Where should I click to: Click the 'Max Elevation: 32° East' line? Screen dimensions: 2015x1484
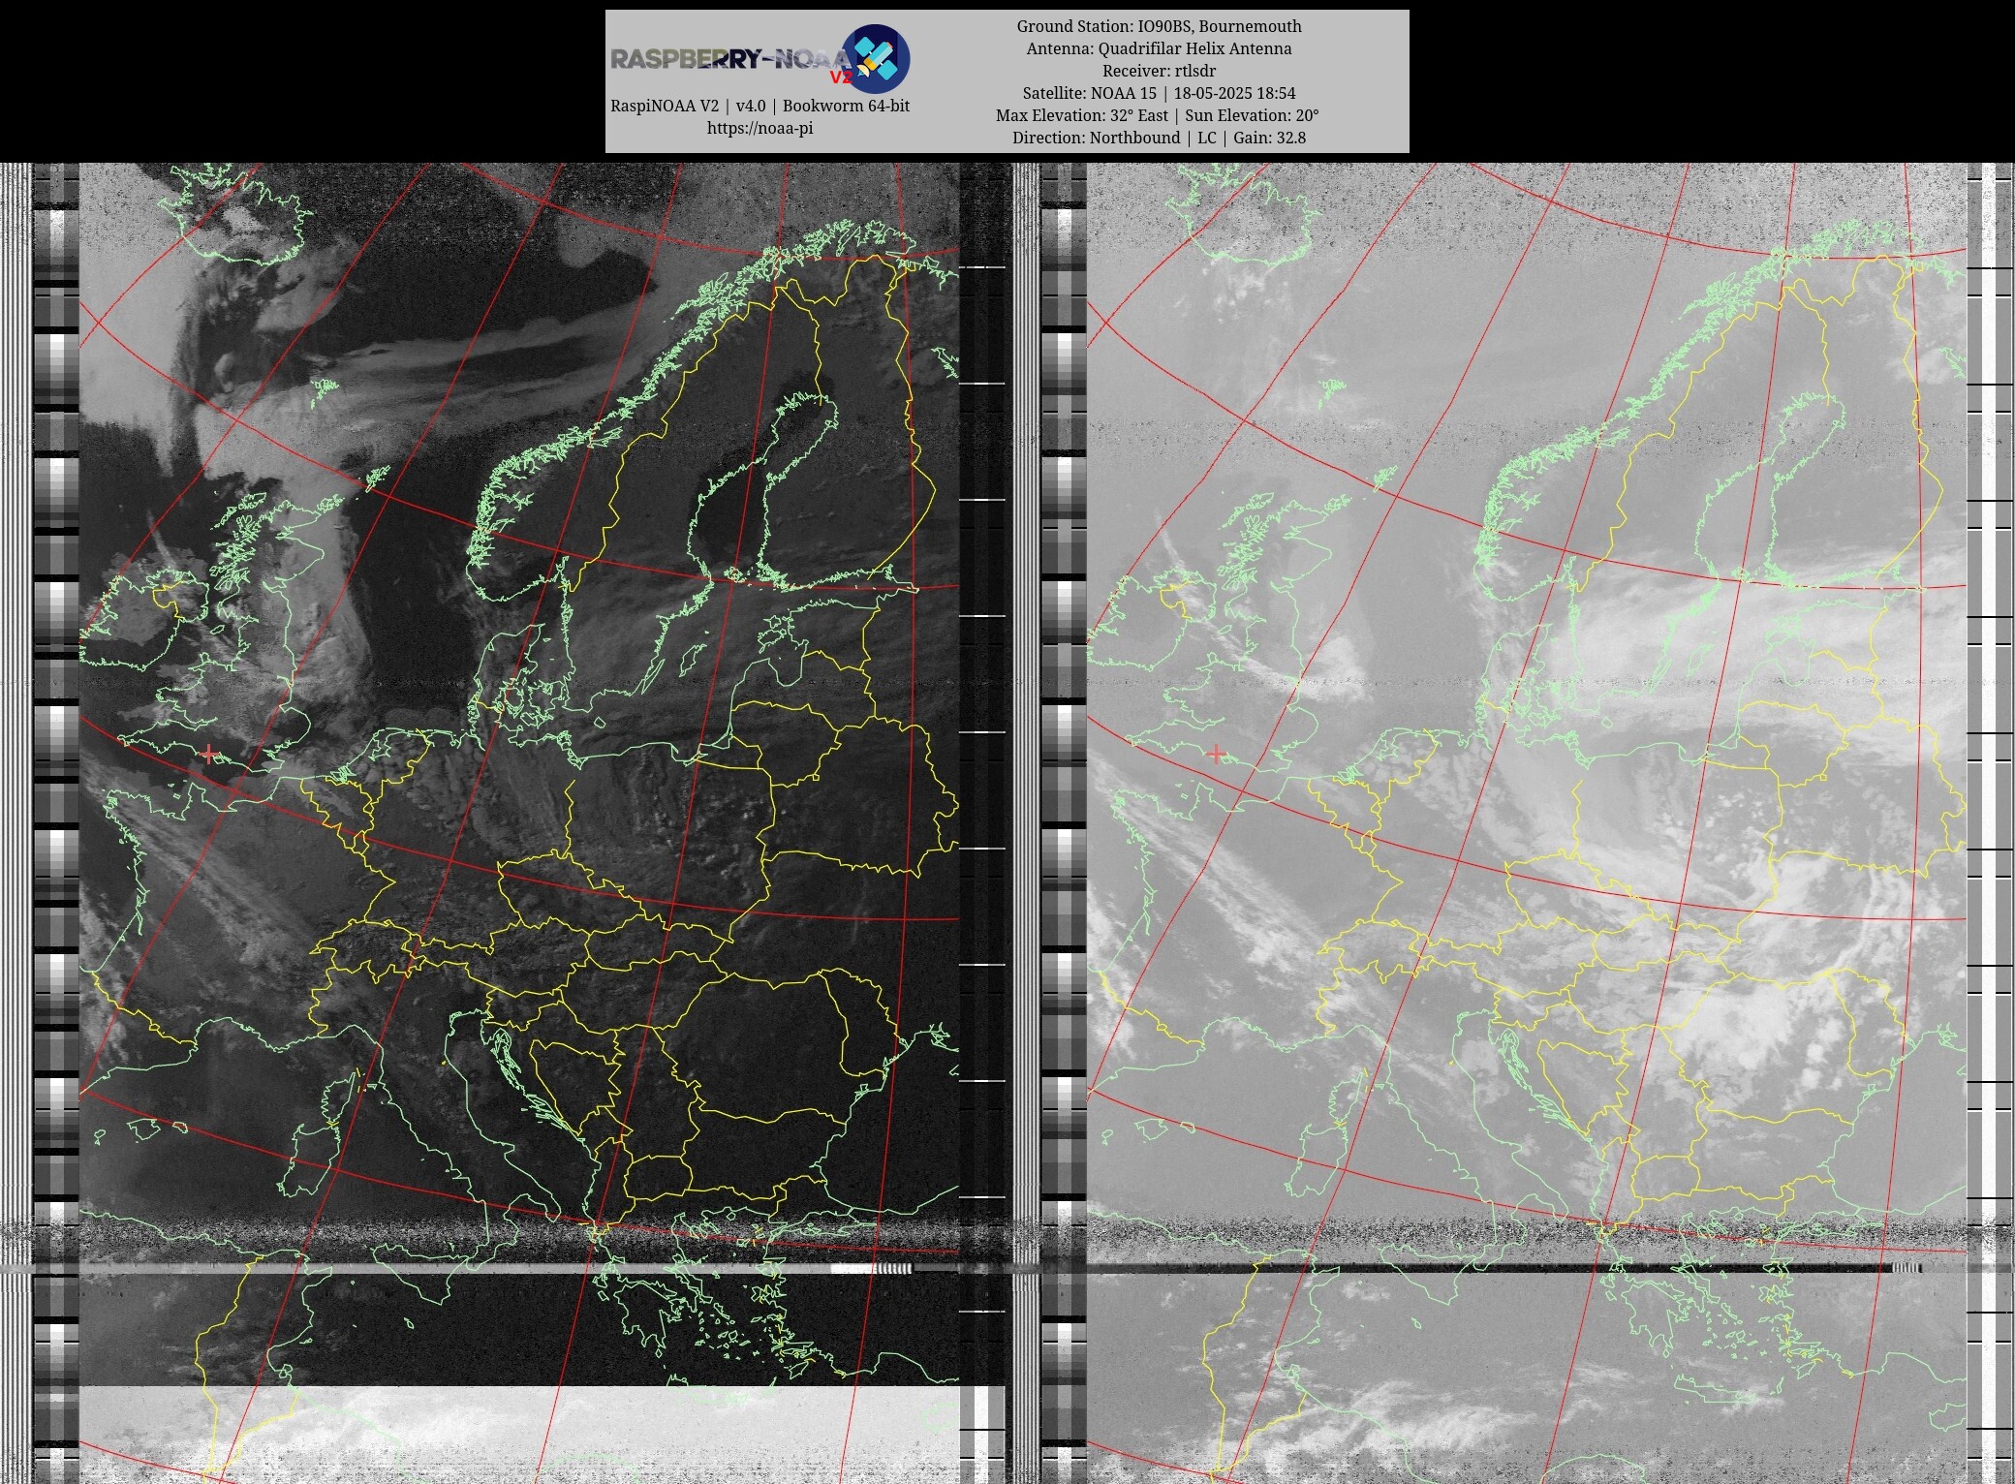[1158, 115]
